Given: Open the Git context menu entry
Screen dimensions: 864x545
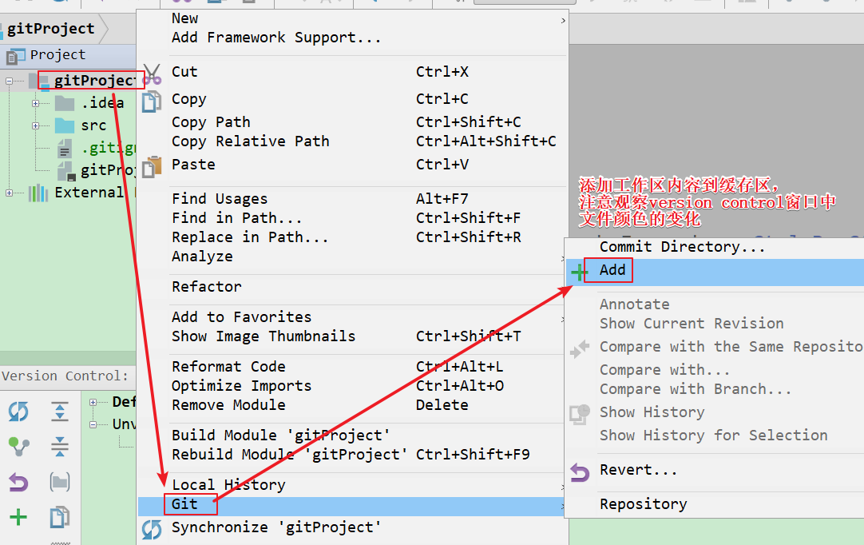Looking at the screenshot, I should (x=184, y=504).
